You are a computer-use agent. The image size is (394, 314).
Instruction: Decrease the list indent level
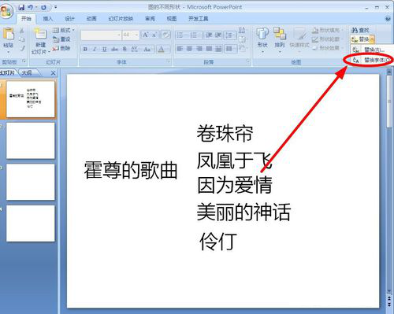click(209, 35)
